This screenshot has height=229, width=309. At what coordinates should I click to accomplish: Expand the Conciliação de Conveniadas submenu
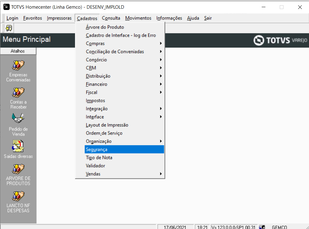[124, 52]
